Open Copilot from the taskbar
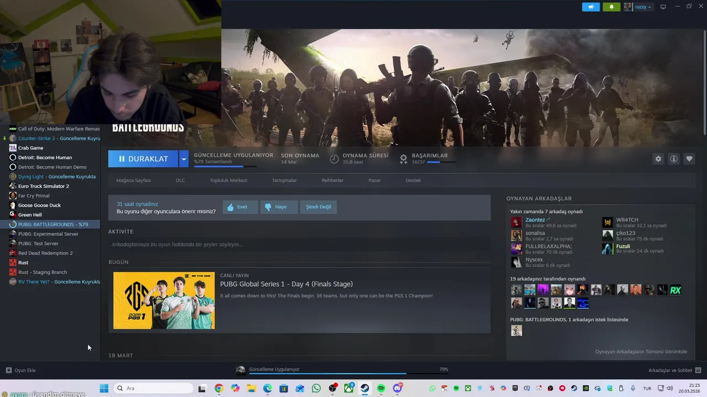Screen dimensions: 707x397 pyautogui.click(x=235, y=388)
